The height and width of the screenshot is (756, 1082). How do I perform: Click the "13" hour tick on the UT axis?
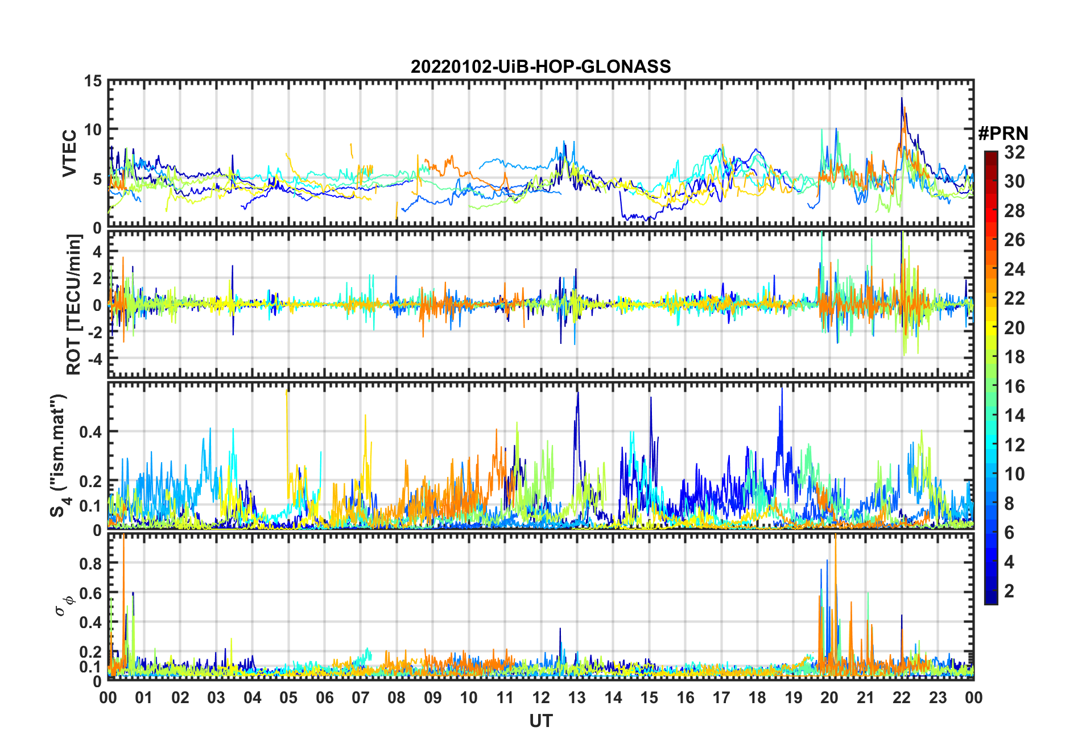tap(577, 698)
